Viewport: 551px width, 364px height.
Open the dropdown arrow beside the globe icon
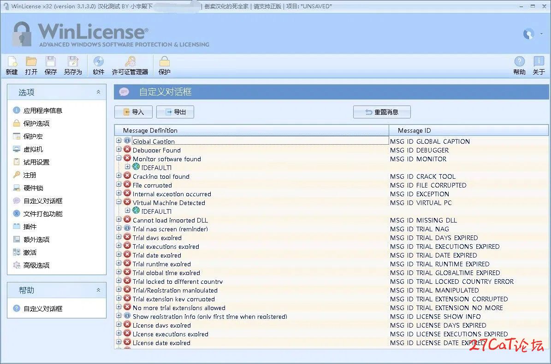(541, 34)
